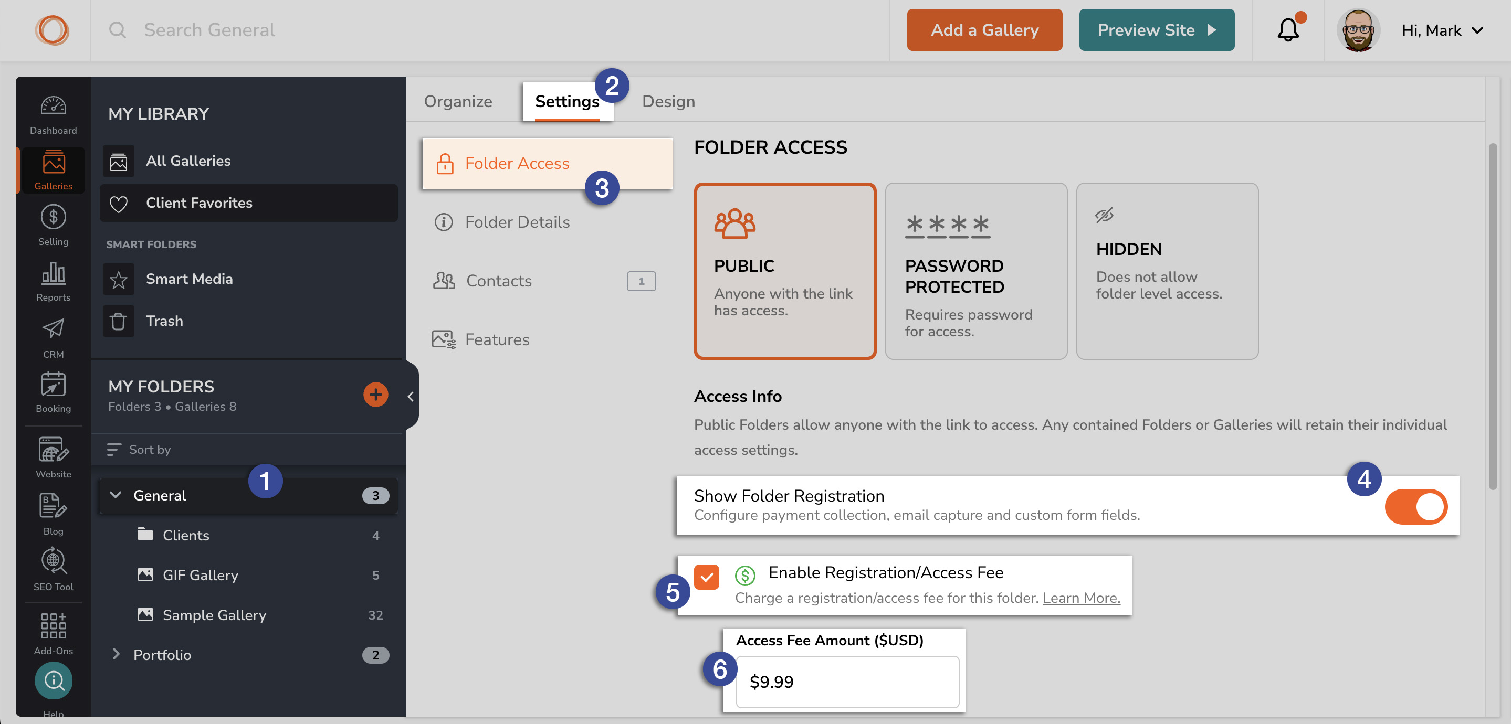Click the Folder Access lock icon
The width and height of the screenshot is (1511, 724).
[x=445, y=164]
